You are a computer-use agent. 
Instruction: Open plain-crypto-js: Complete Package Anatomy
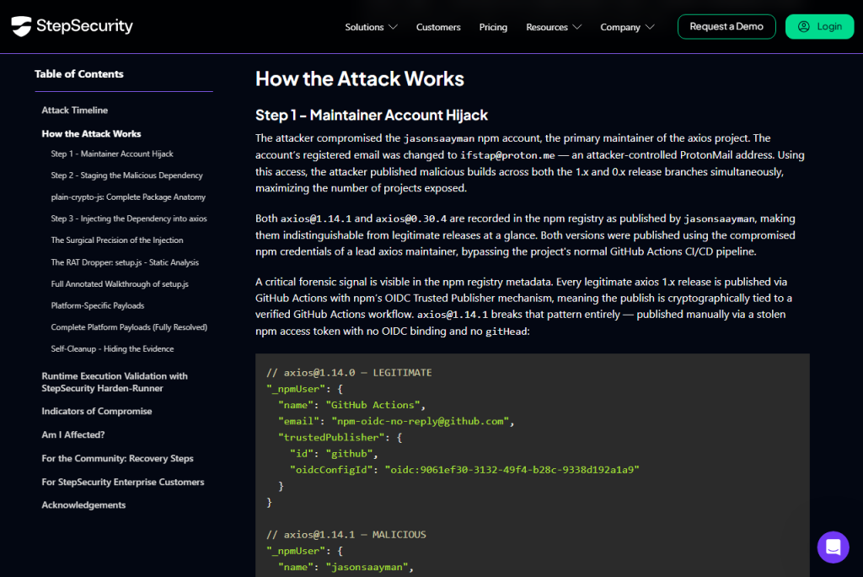coord(128,197)
